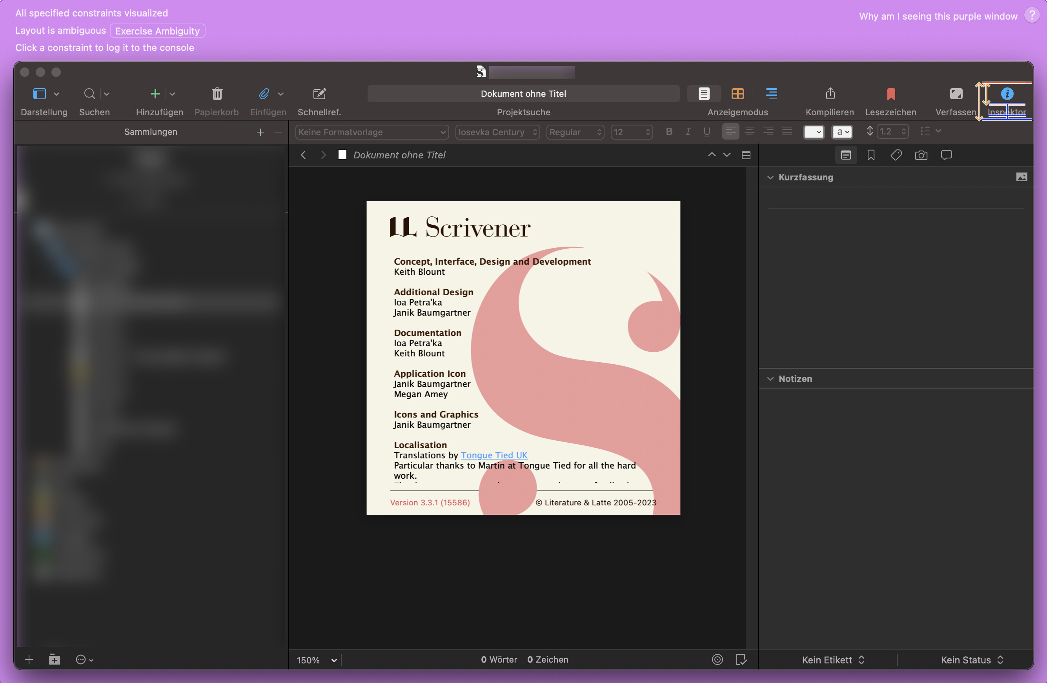Viewport: 1047px width, 683px height.
Task: Remove collection with minus button
Action: pos(278,132)
